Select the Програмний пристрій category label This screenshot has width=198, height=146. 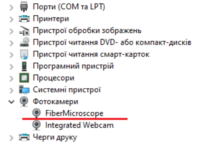click(x=73, y=66)
